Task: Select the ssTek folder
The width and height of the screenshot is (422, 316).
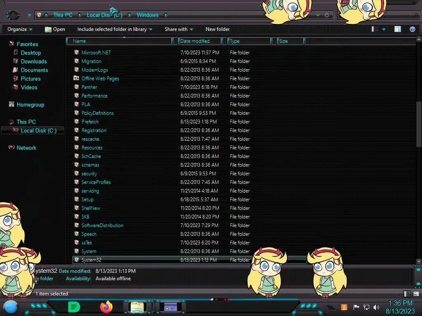Action: pyautogui.click(x=87, y=243)
